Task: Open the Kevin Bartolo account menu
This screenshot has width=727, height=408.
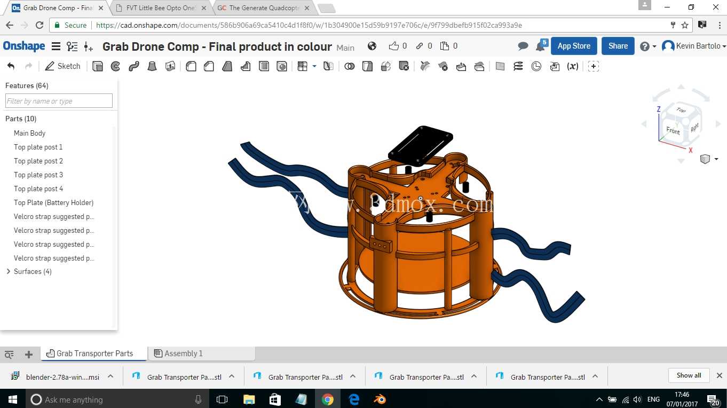Action: point(693,46)
